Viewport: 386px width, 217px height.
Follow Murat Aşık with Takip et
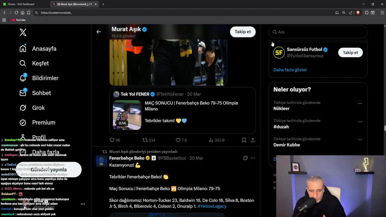(243, 32)
